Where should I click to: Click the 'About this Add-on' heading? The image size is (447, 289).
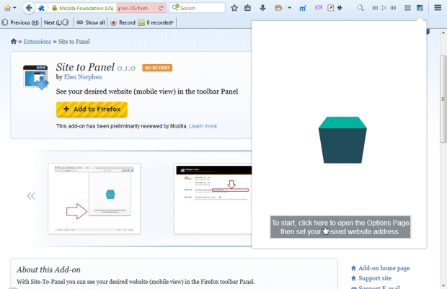(x=48, y=270)
